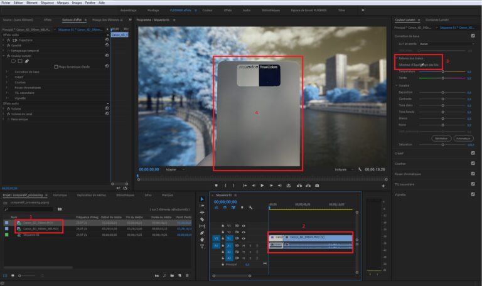Reset the Volume audio effect
This screenshot has height=286, width=482.
pyautogui.click(x=107, y=109)
